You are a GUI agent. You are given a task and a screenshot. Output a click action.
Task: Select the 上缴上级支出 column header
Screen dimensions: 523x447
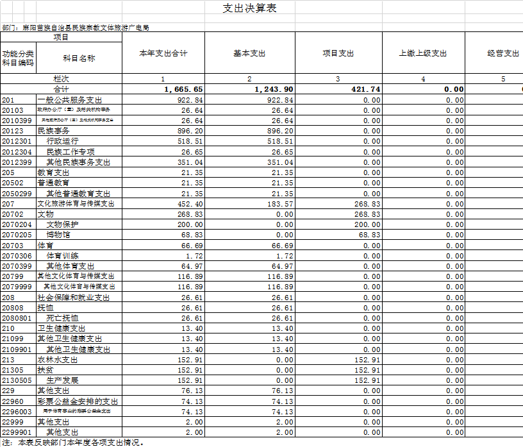point(422,53)
